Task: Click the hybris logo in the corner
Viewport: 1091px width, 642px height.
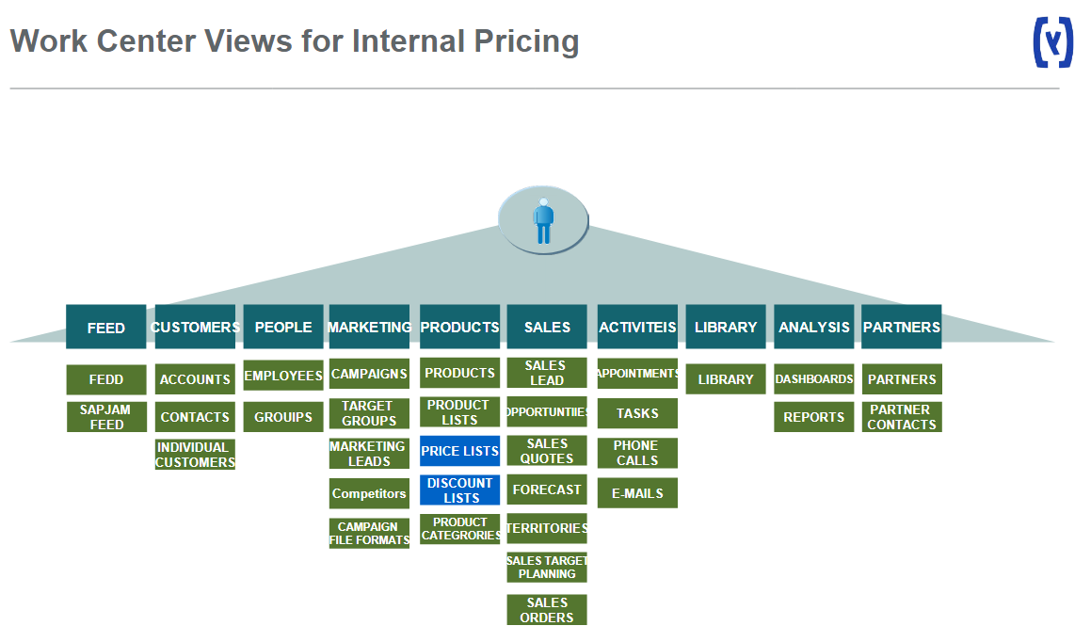Action: tap(1053, 42)
